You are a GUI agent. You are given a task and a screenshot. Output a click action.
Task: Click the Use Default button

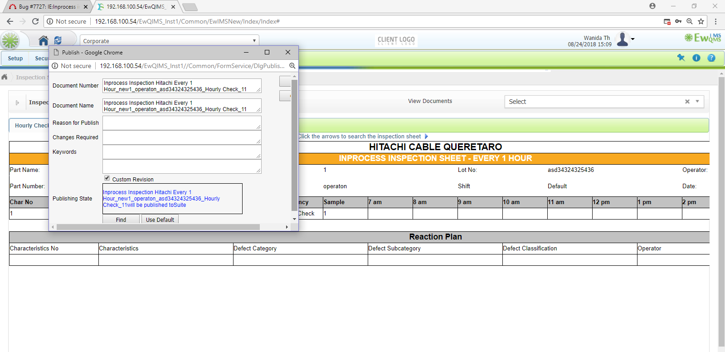coord(160,220)
